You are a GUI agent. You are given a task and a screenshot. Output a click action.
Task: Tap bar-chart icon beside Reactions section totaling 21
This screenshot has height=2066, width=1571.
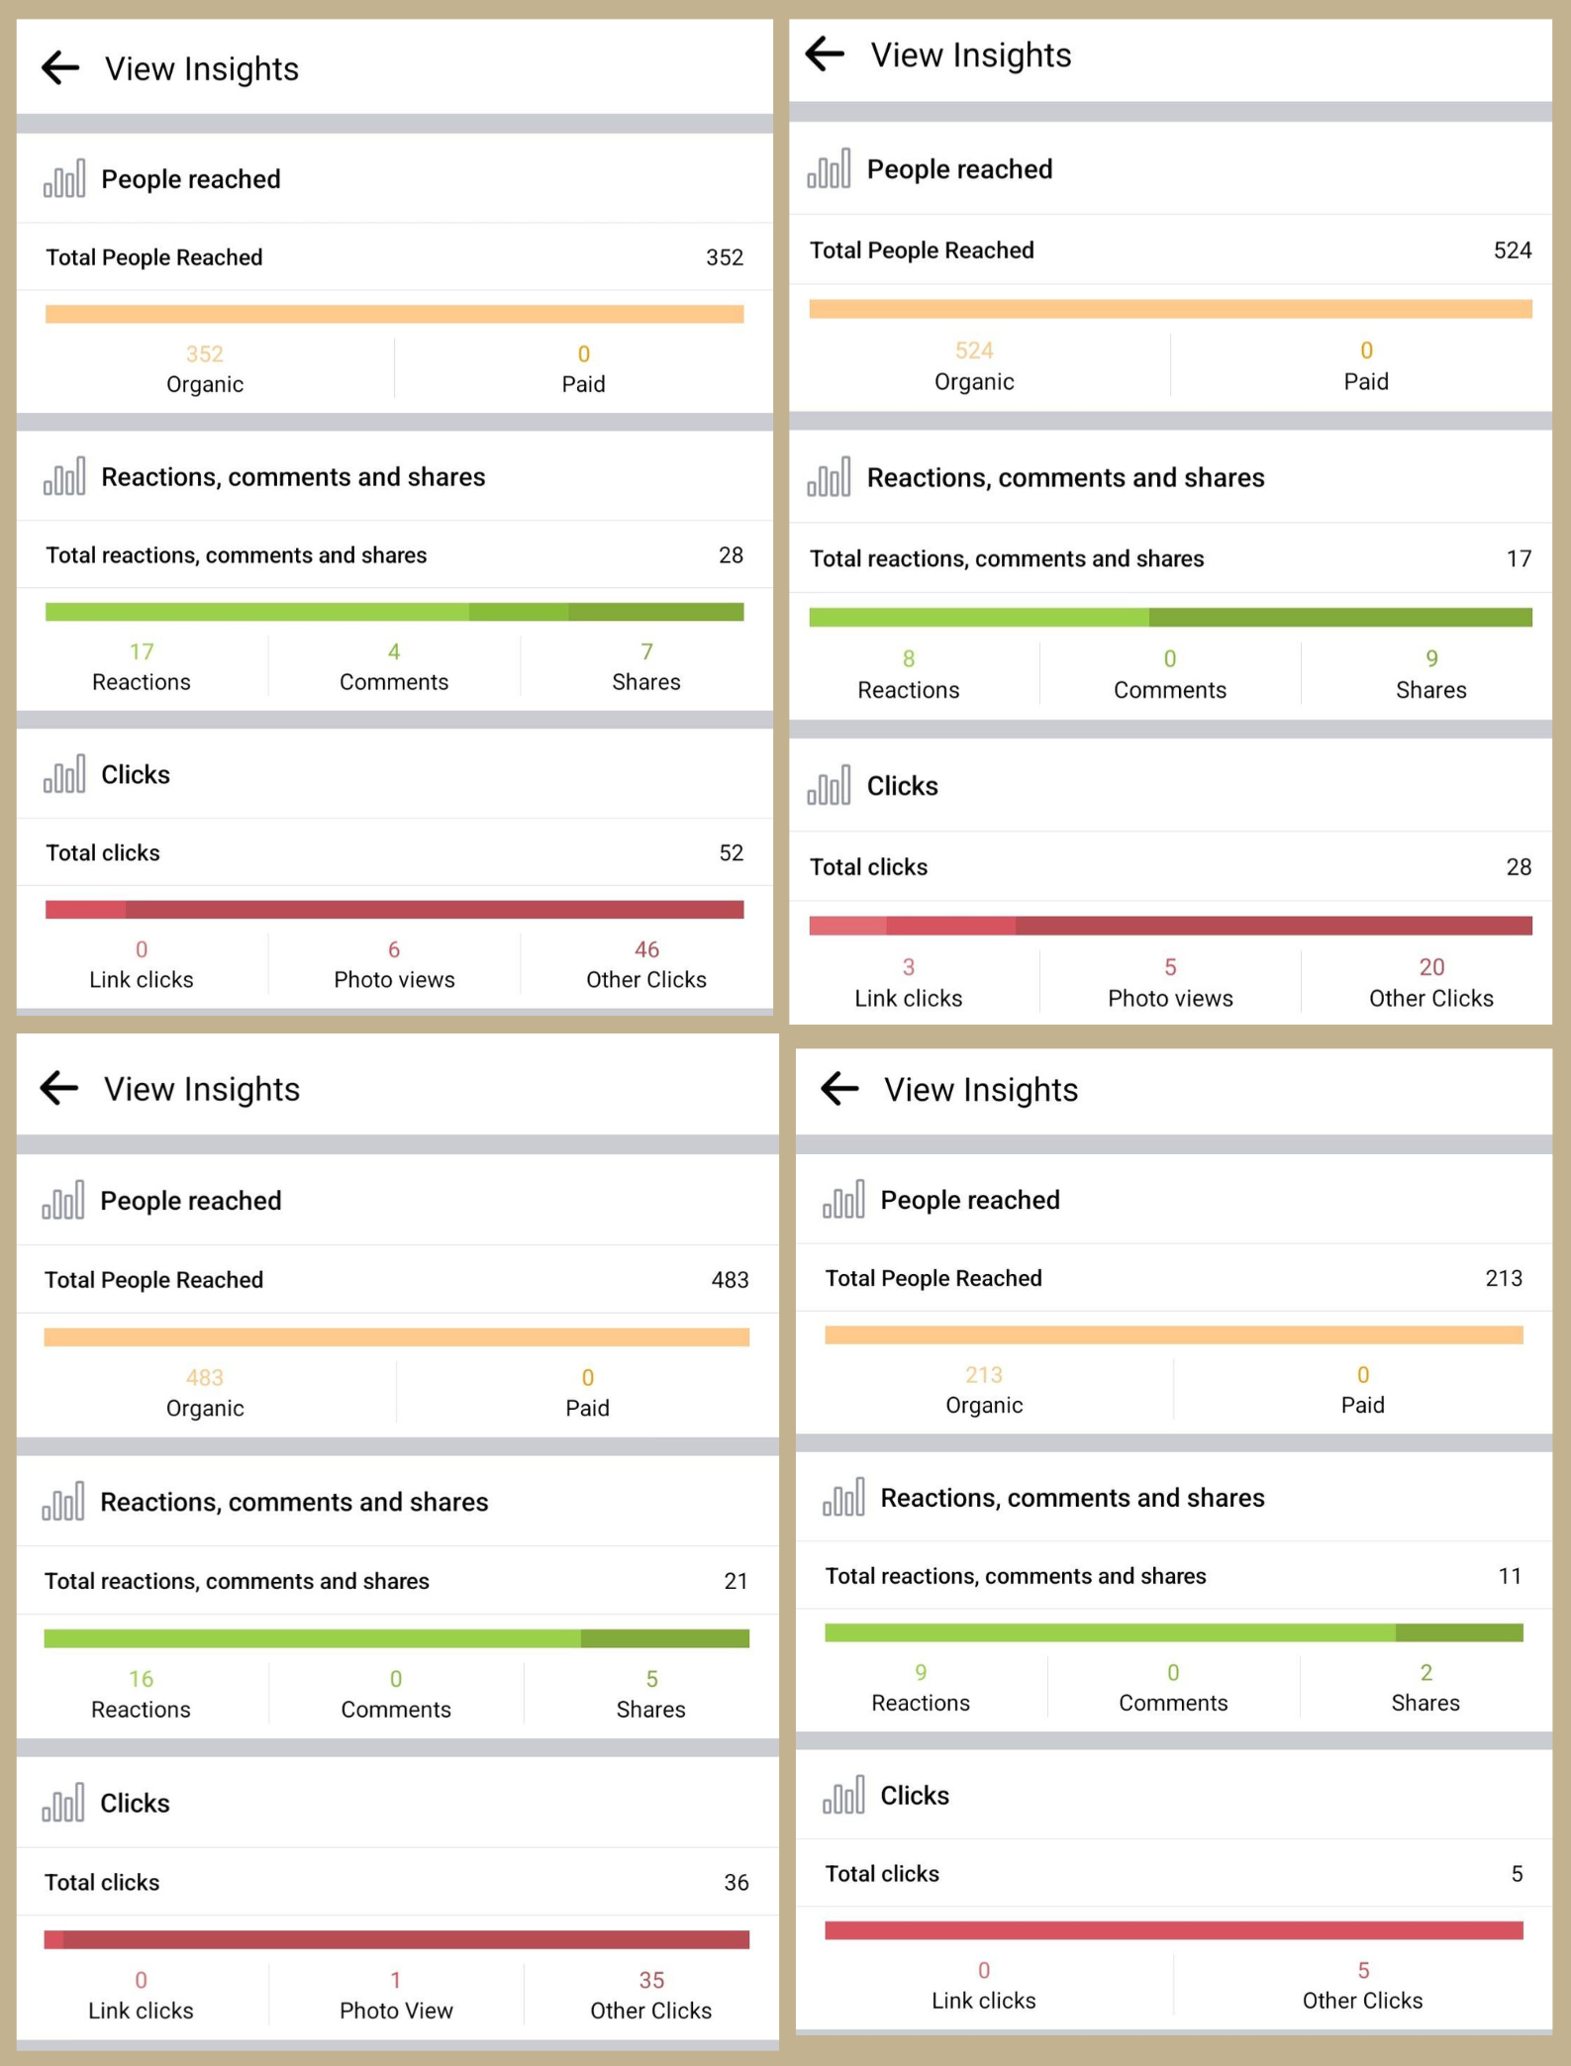pyautogui.click(x=63, y=1502)
